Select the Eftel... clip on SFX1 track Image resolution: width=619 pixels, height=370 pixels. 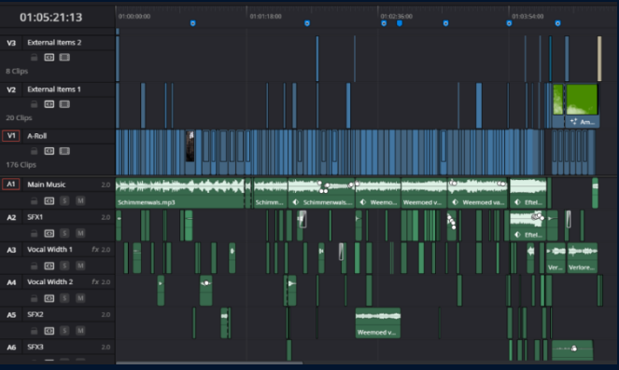click(x=528, y=226)
